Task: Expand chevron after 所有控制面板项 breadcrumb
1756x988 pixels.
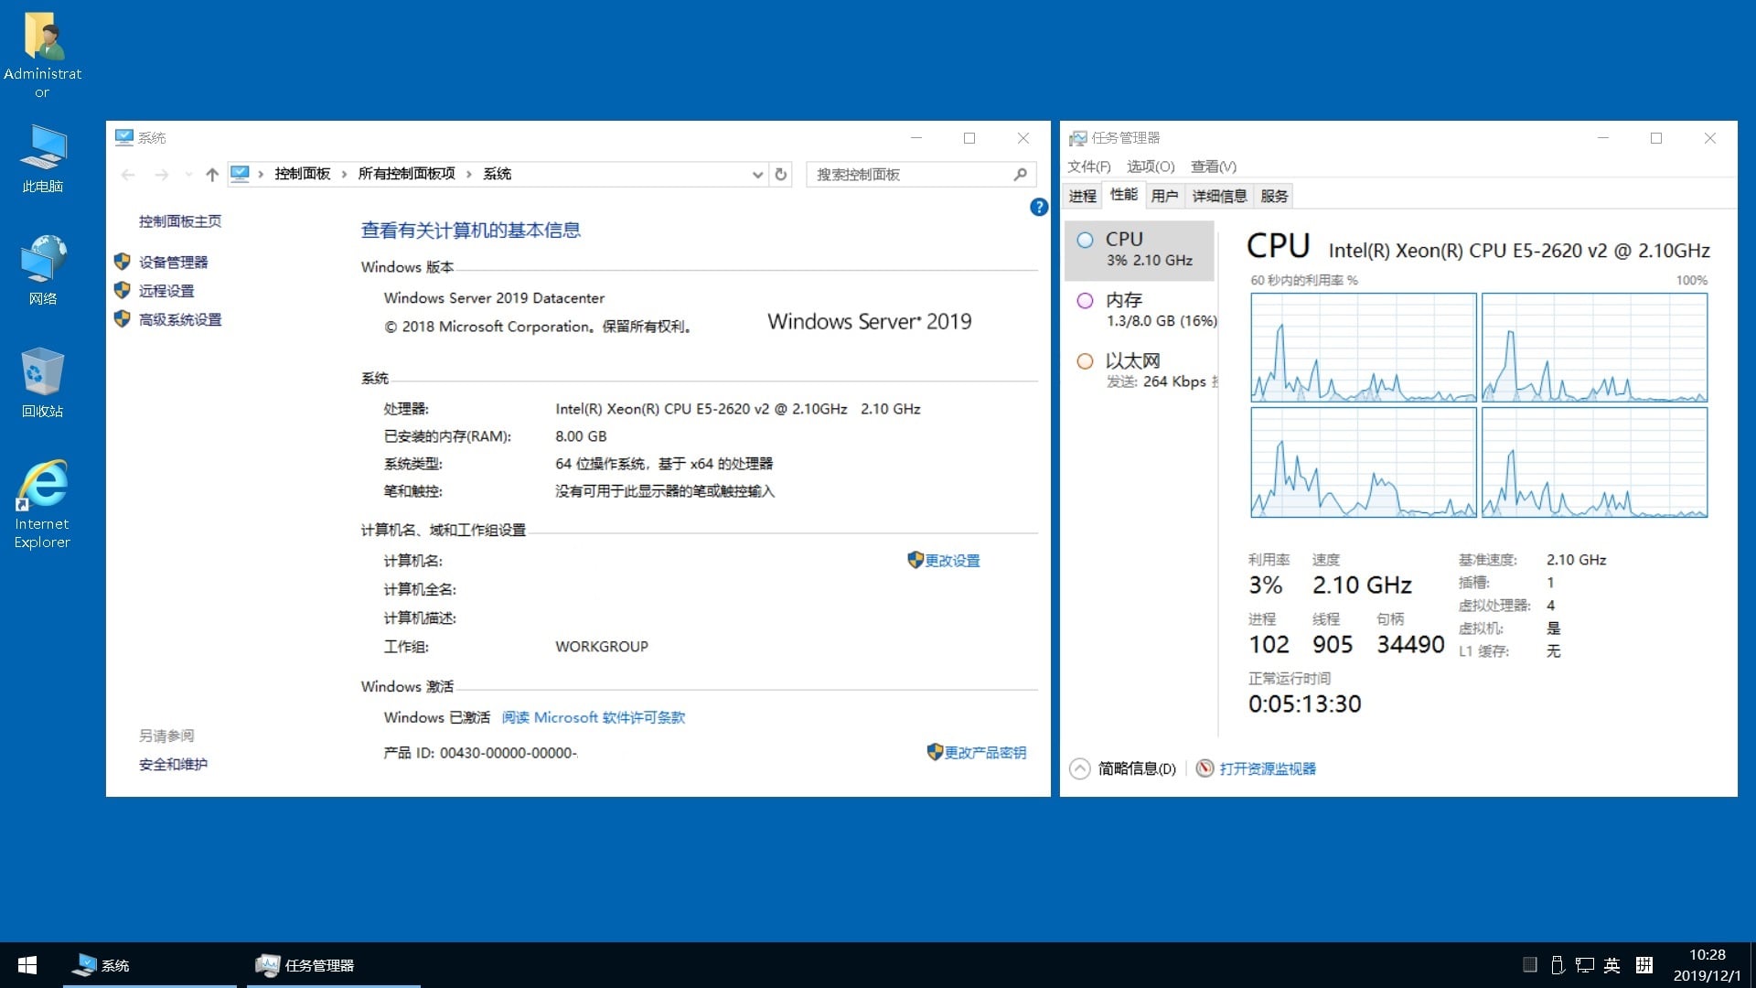Action: point(469,174)
